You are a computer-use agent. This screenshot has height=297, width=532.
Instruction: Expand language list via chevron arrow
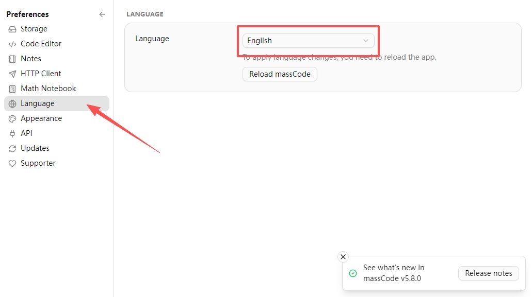(366, 41)
